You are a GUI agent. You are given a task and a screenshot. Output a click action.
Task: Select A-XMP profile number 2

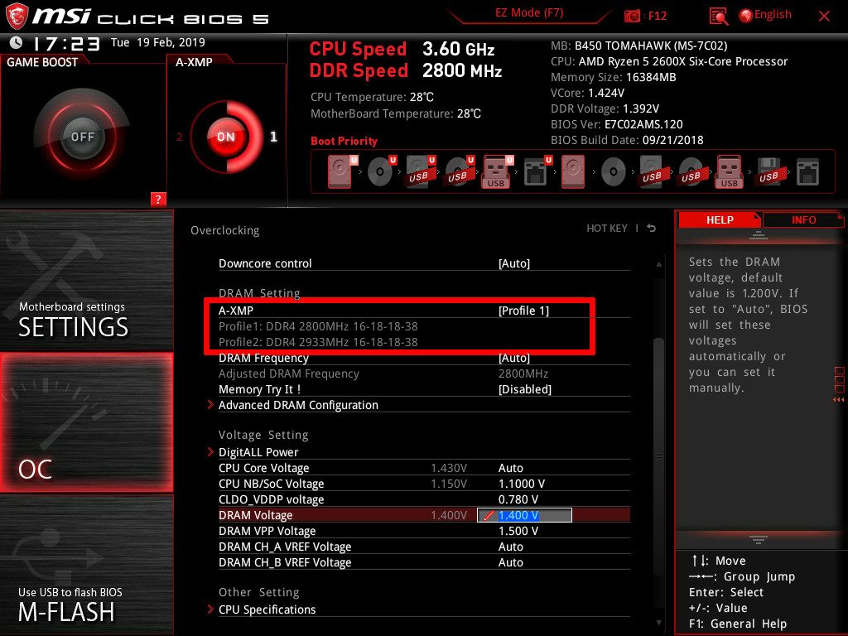pyautogui.click(x=180, y=137)
